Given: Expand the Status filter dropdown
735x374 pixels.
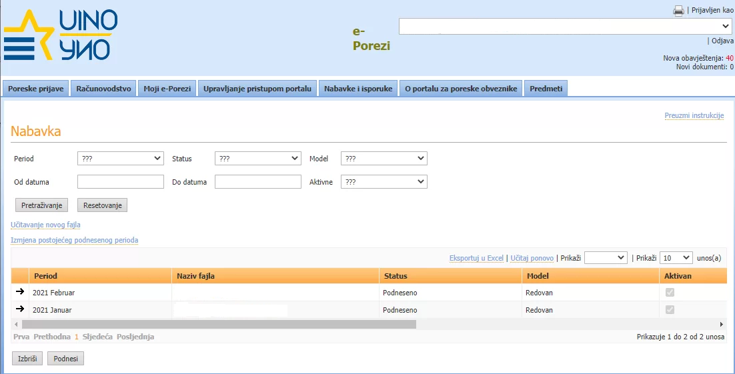Looking at the screenshot, I should pyautogui.click(x=258, y=159).
